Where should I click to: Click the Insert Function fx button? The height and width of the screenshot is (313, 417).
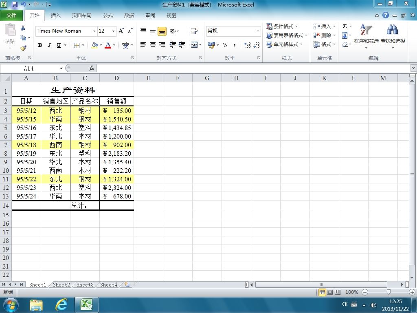[92, 68]
